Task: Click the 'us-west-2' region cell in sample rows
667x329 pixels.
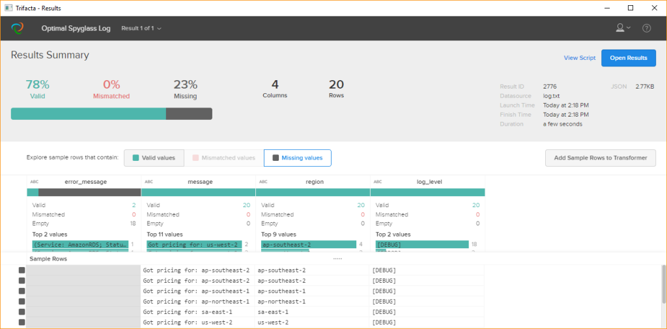Action: tap(312, 322)
